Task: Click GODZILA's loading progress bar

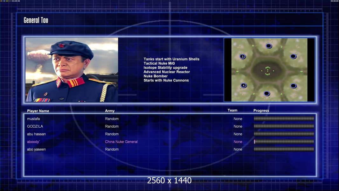Action: click(284, 126)
